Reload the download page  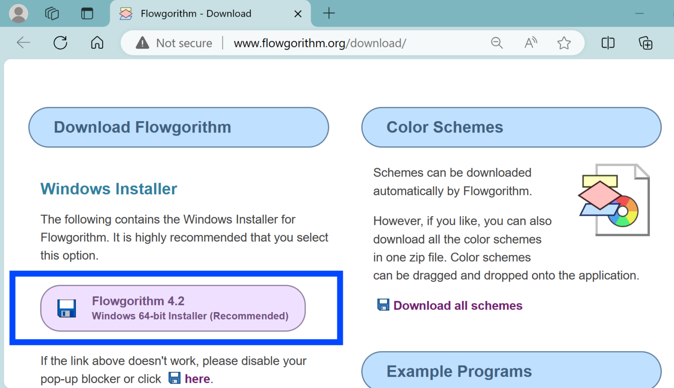[60, 43]
